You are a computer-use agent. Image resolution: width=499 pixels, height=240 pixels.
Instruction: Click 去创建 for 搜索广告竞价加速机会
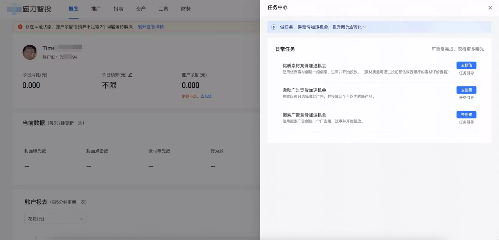[x=466, y=115]
